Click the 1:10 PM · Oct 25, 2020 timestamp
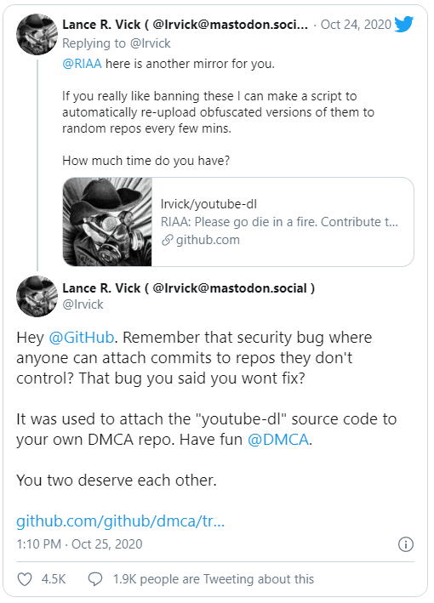The width and height of the screenshot is (434, 603). (79, 544)
